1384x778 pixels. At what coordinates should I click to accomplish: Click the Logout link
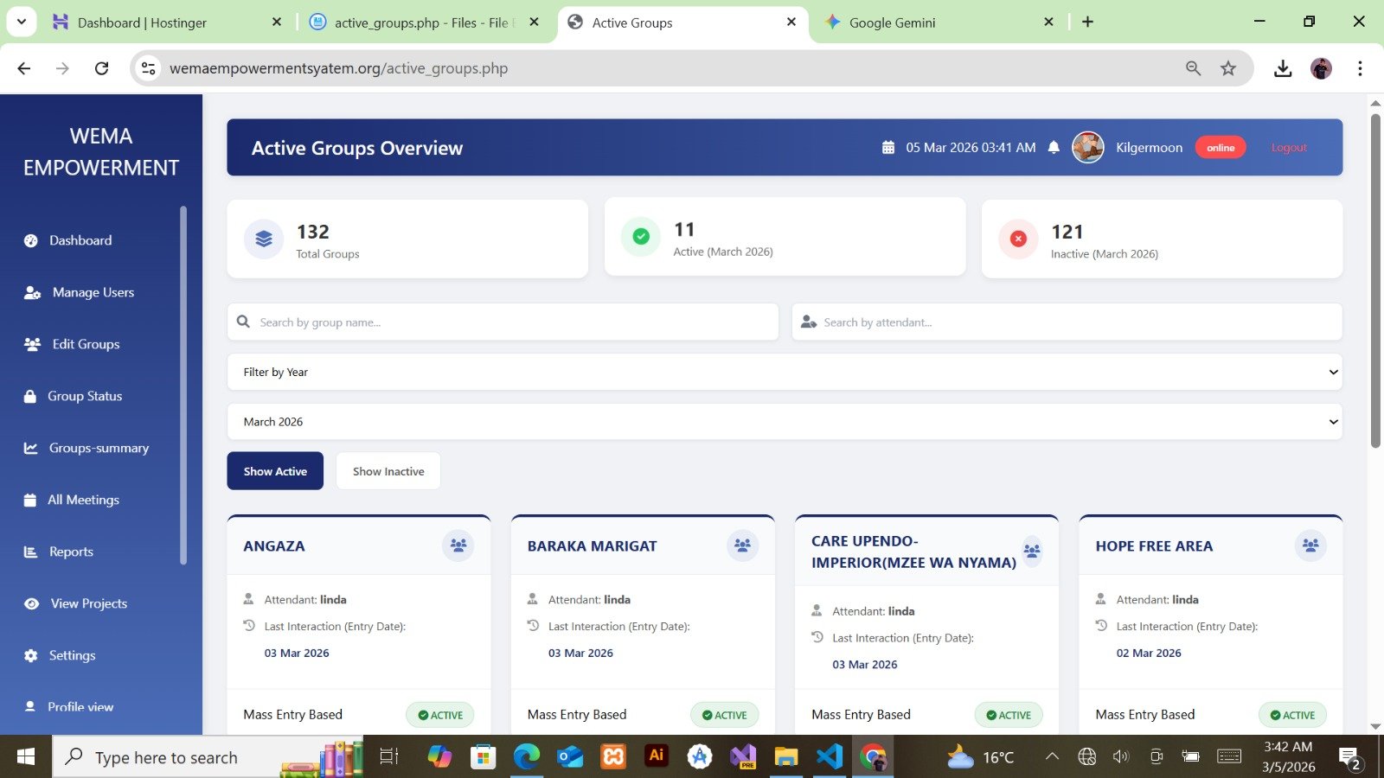click(1288, 148)
